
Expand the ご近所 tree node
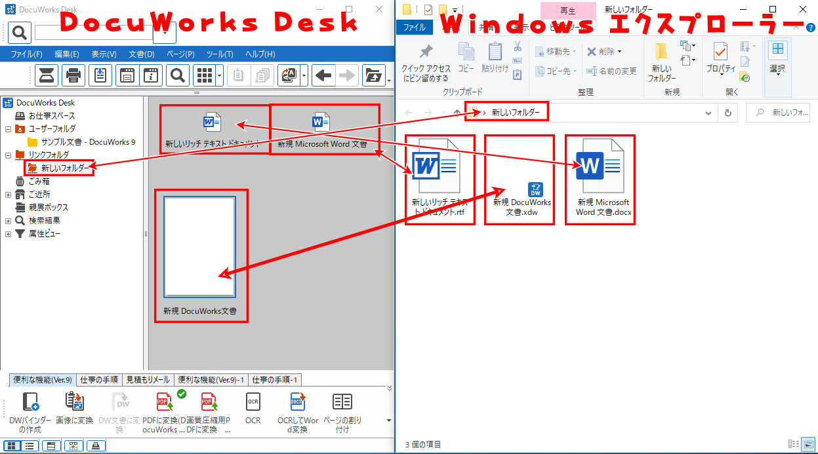8,195
